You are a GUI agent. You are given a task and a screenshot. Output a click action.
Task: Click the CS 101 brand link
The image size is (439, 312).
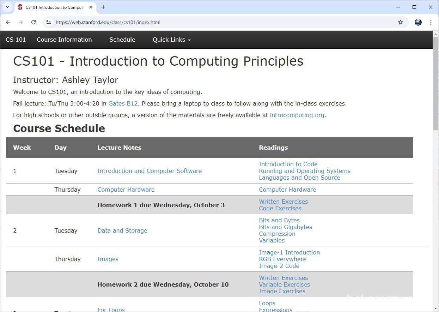coord(16,40)
